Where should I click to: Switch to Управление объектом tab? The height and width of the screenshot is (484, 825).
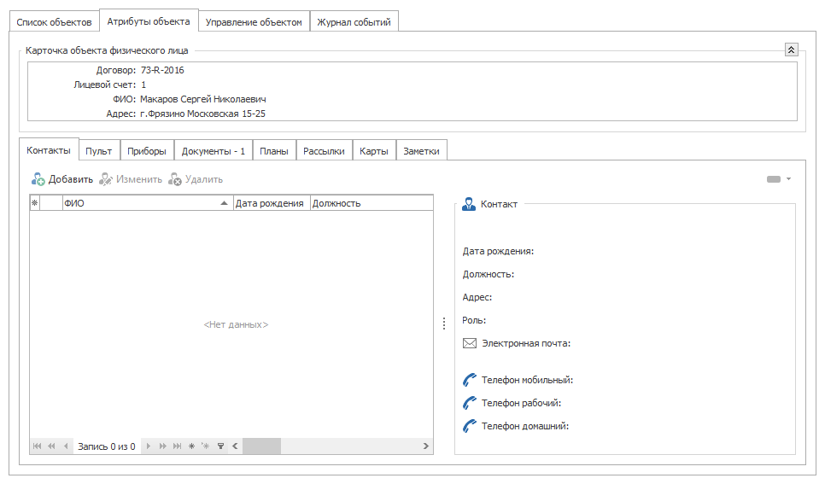pyautogui.click(x=254, y=22)
